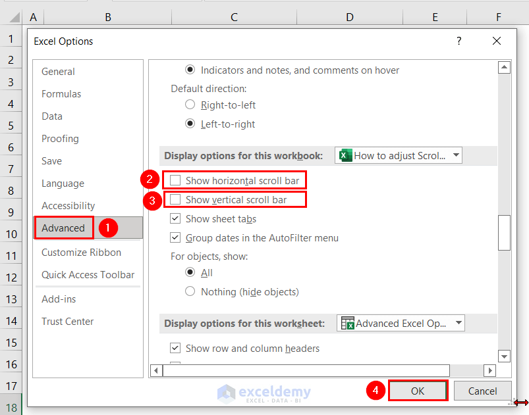
Task: Click Cancel in Excel Options
Action: click(482, 391)
